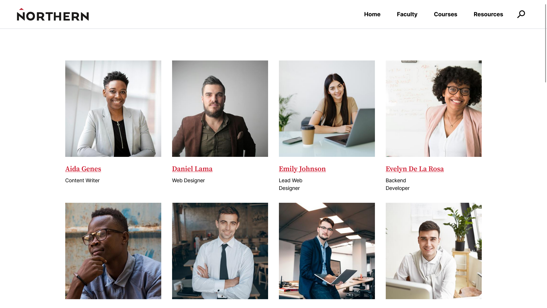Open Aida Genes profile link
Image resolution: width=547 pixels, height=308 pixels.
[83, 169]
